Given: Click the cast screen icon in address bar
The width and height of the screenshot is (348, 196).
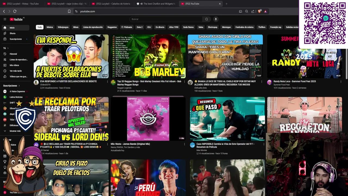Looking at the screenshot, I should pos(240,11).
